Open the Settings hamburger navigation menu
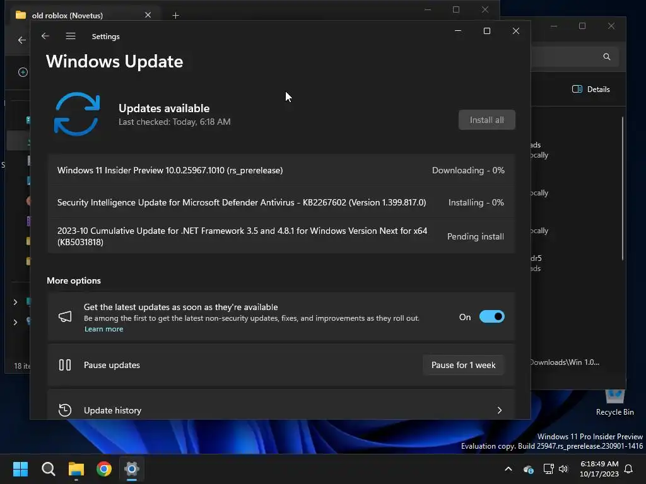This screenshot has height=484, width=646. [x=71, y=36]
